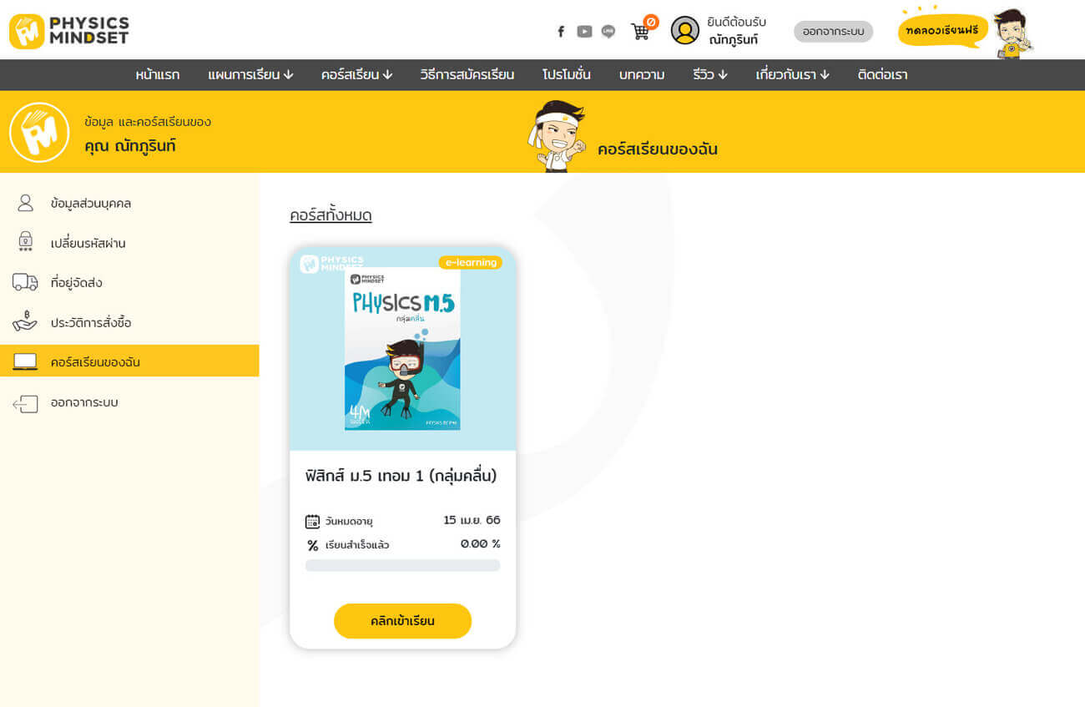Click the ทดลองเรียนฟรี speech bubble

941,31
